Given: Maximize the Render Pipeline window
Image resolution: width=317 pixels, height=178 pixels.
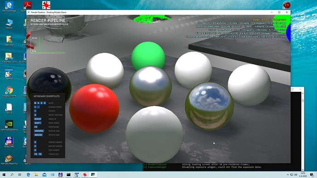Looking at the screenshot, I should pyautogui.click(x=279, y=12).
